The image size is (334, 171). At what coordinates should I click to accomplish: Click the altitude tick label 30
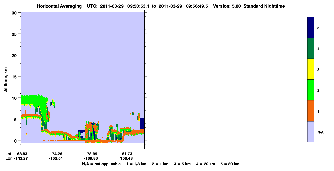(15, 13)
